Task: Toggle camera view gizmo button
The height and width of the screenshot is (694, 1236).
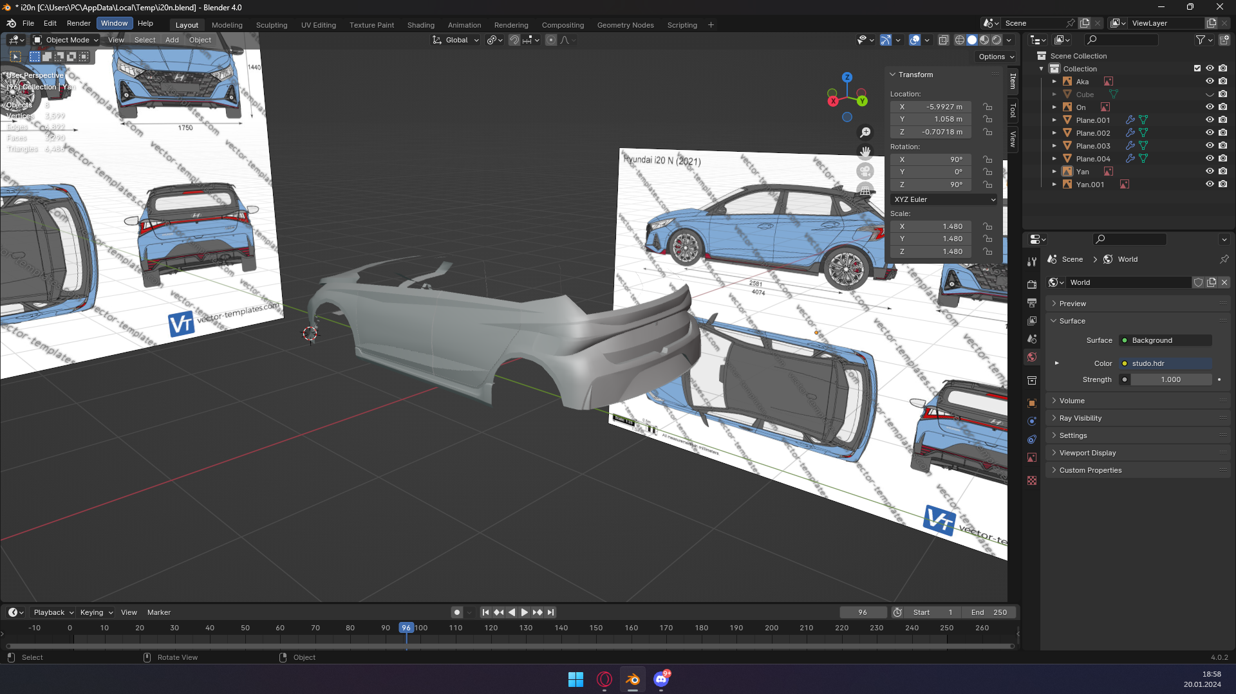Action: (865, 171)
